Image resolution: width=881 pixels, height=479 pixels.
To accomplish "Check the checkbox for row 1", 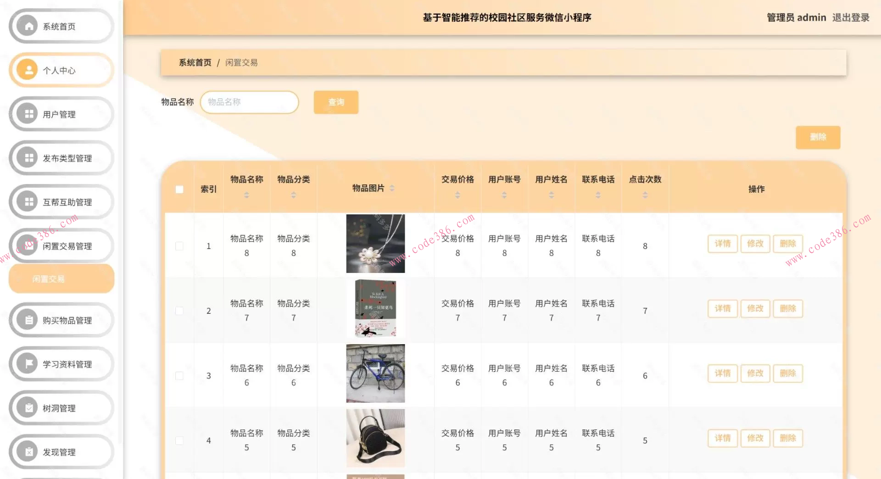I will pyautogui.click(x=179, y=246).
